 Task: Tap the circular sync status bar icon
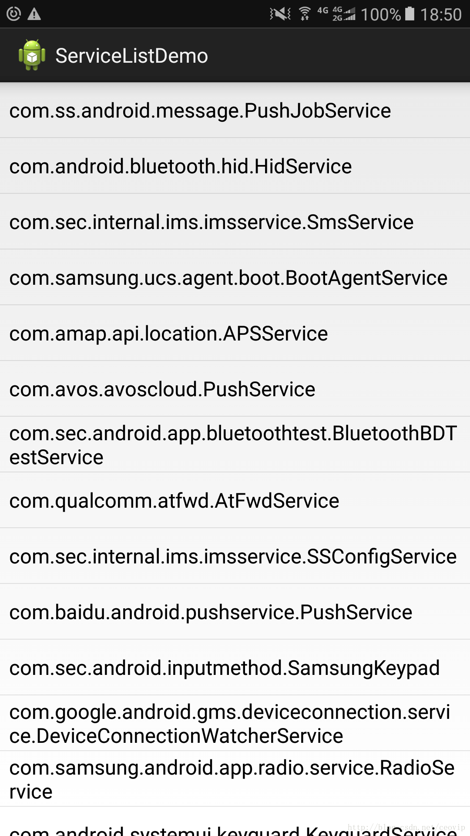tap(13, 14)
